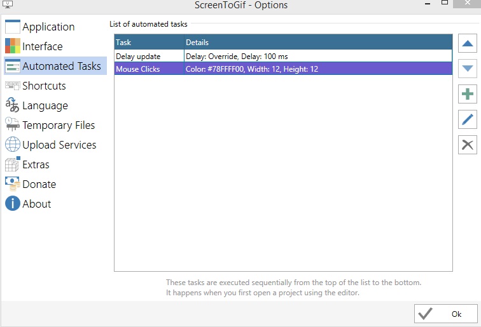Click the Automated Tasks list icon
This screenshot has width=481, height=327.
click(x=13, y=66)
